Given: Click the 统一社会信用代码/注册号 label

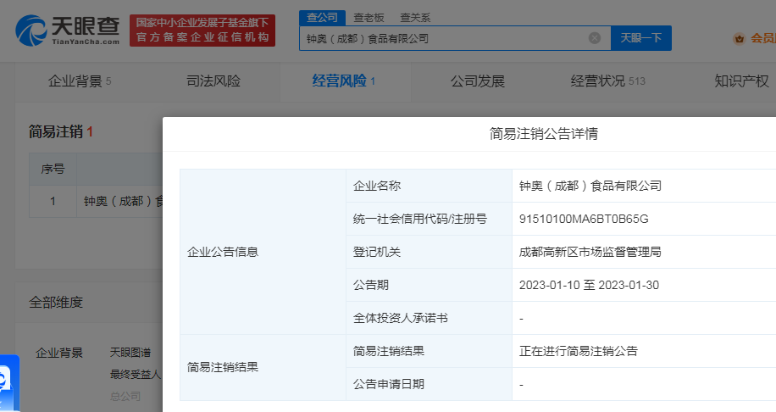Looking at the screenshot, I should [419, 219].
